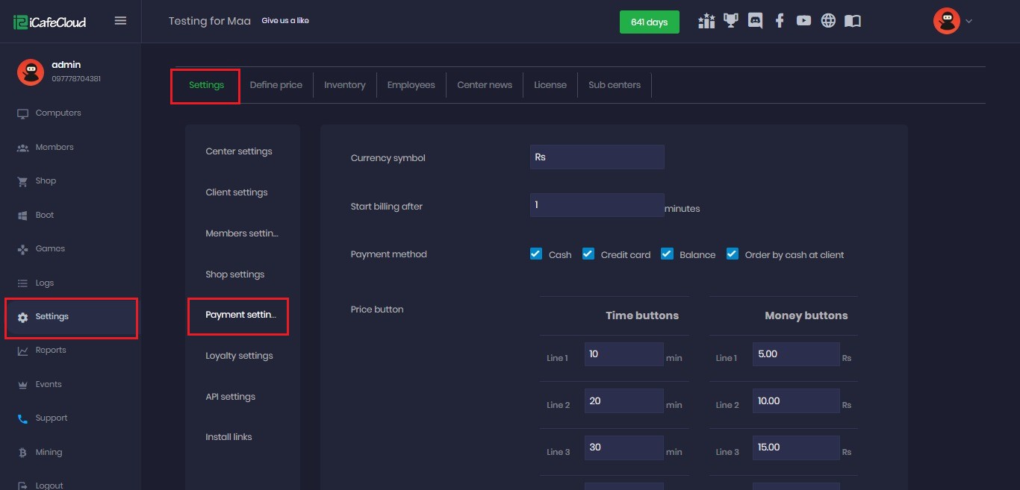Toggle the Credit card checkbox
The image size is (1020, 490).
[x=588, y=254]
